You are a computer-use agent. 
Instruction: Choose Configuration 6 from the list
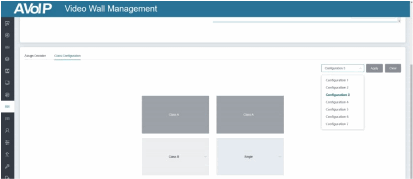pyautogui.click(x=337, y=116)
